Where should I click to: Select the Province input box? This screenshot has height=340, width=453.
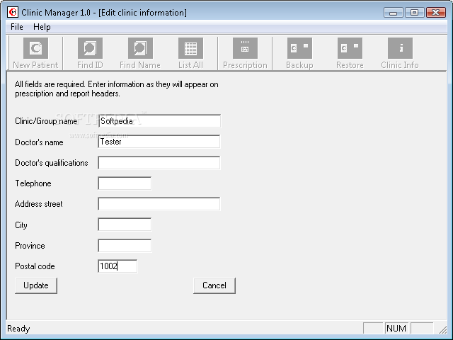pyautogui.click(x=125, y=246)
